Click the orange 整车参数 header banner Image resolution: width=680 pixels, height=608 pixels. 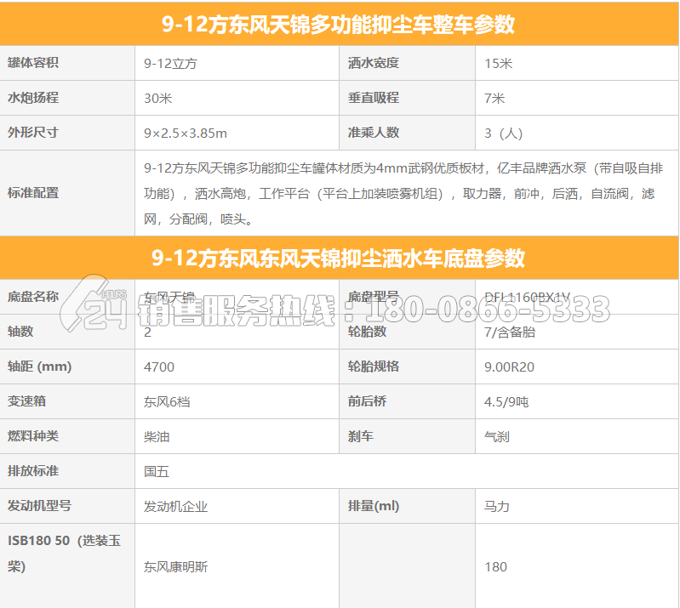pyautogui.click(x=339, y=25)
